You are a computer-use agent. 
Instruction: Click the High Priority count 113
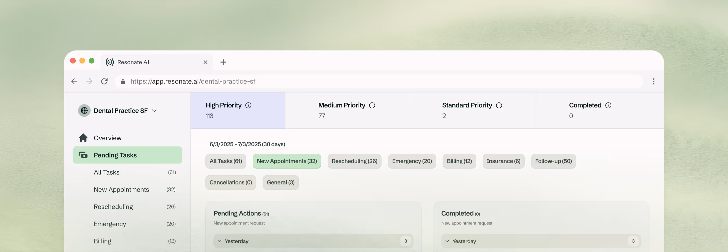pos(209,116)
